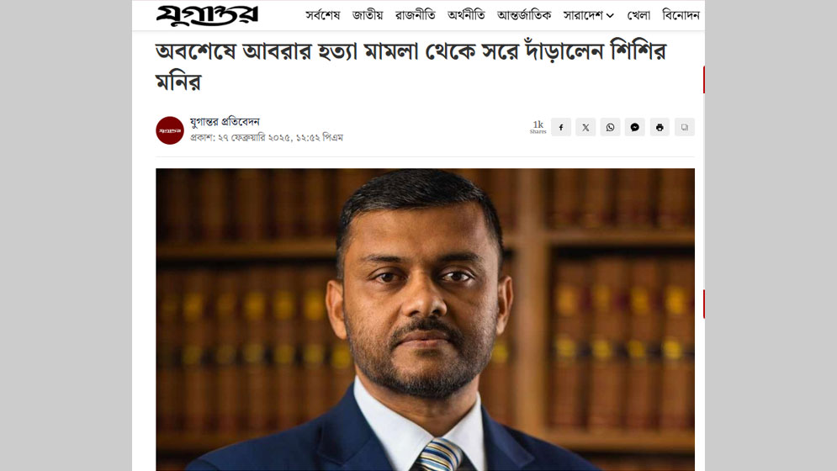This screenshot has height=471, width=837.
Task: Print the article using printer icon
Action: point(660,127)
